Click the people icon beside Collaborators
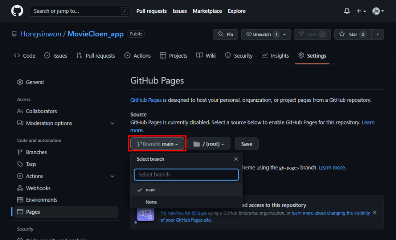This screenshot has height=240, width=396. tap(20, 111)
